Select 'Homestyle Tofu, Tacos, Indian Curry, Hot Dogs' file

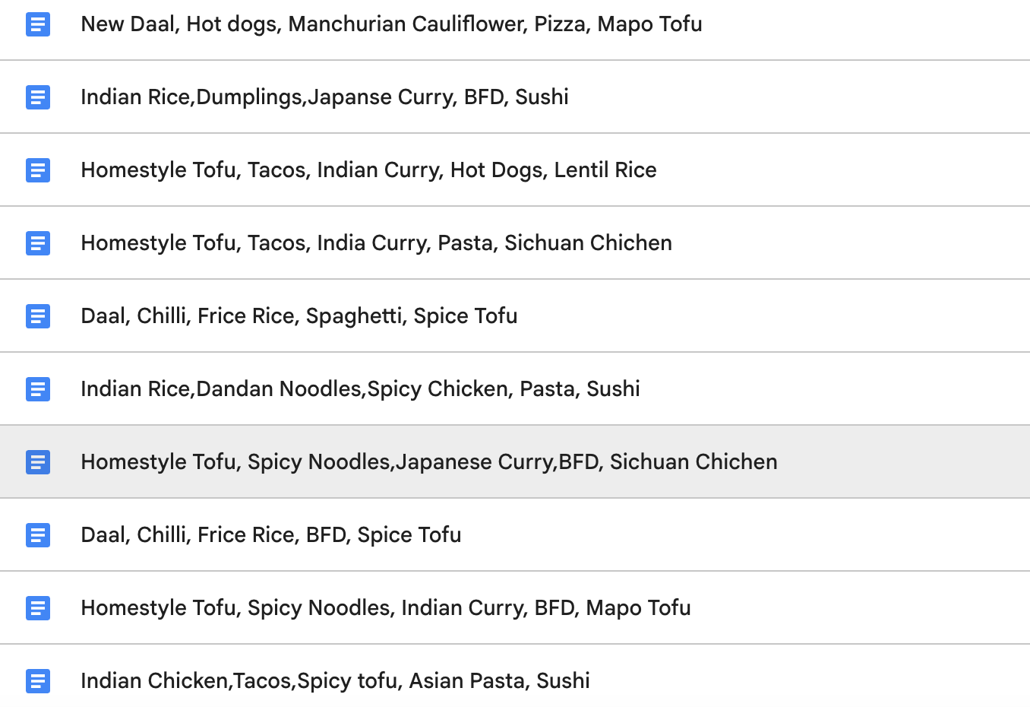368,170
